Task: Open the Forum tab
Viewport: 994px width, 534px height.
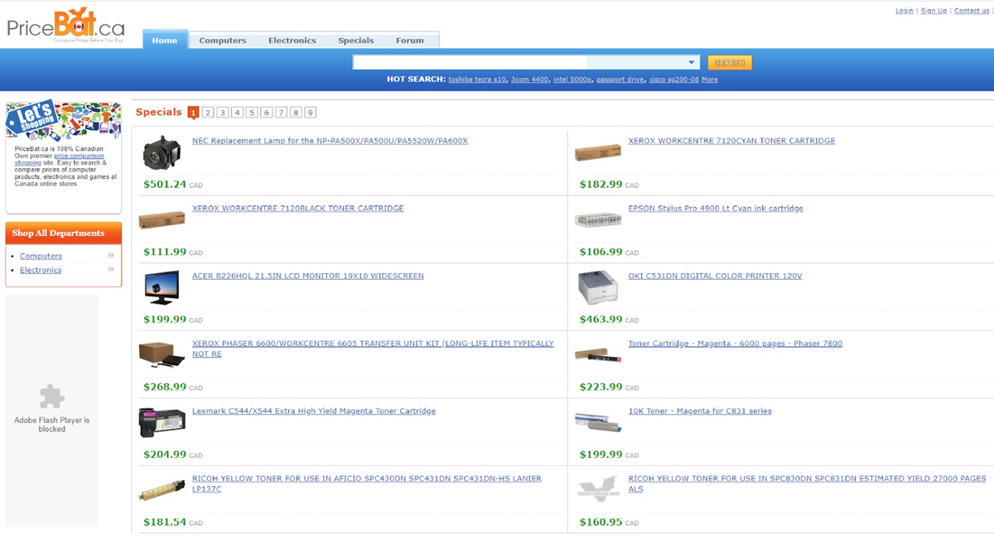Action: 409,41
